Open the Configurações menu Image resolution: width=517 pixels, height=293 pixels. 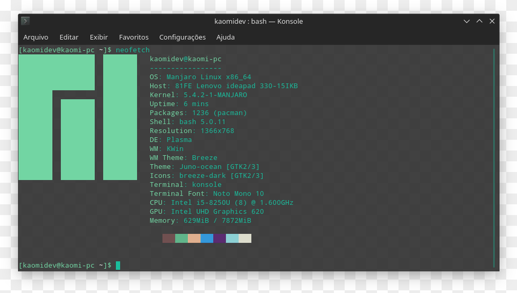[x=183, y=37]
